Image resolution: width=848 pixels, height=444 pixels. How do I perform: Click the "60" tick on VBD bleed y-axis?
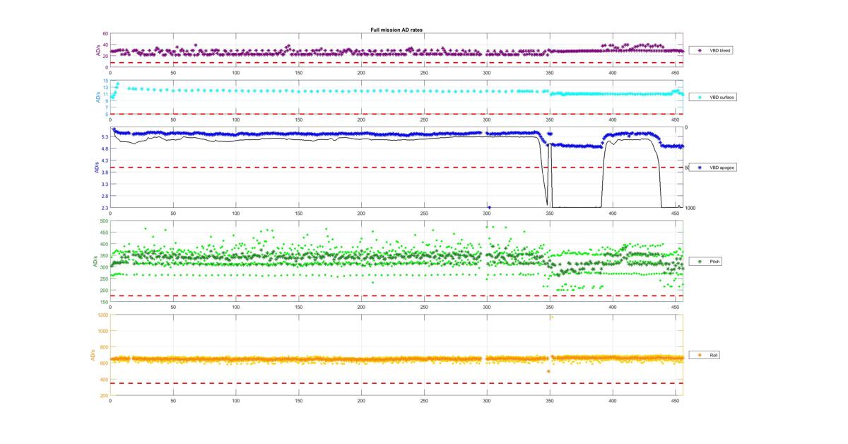105,34
